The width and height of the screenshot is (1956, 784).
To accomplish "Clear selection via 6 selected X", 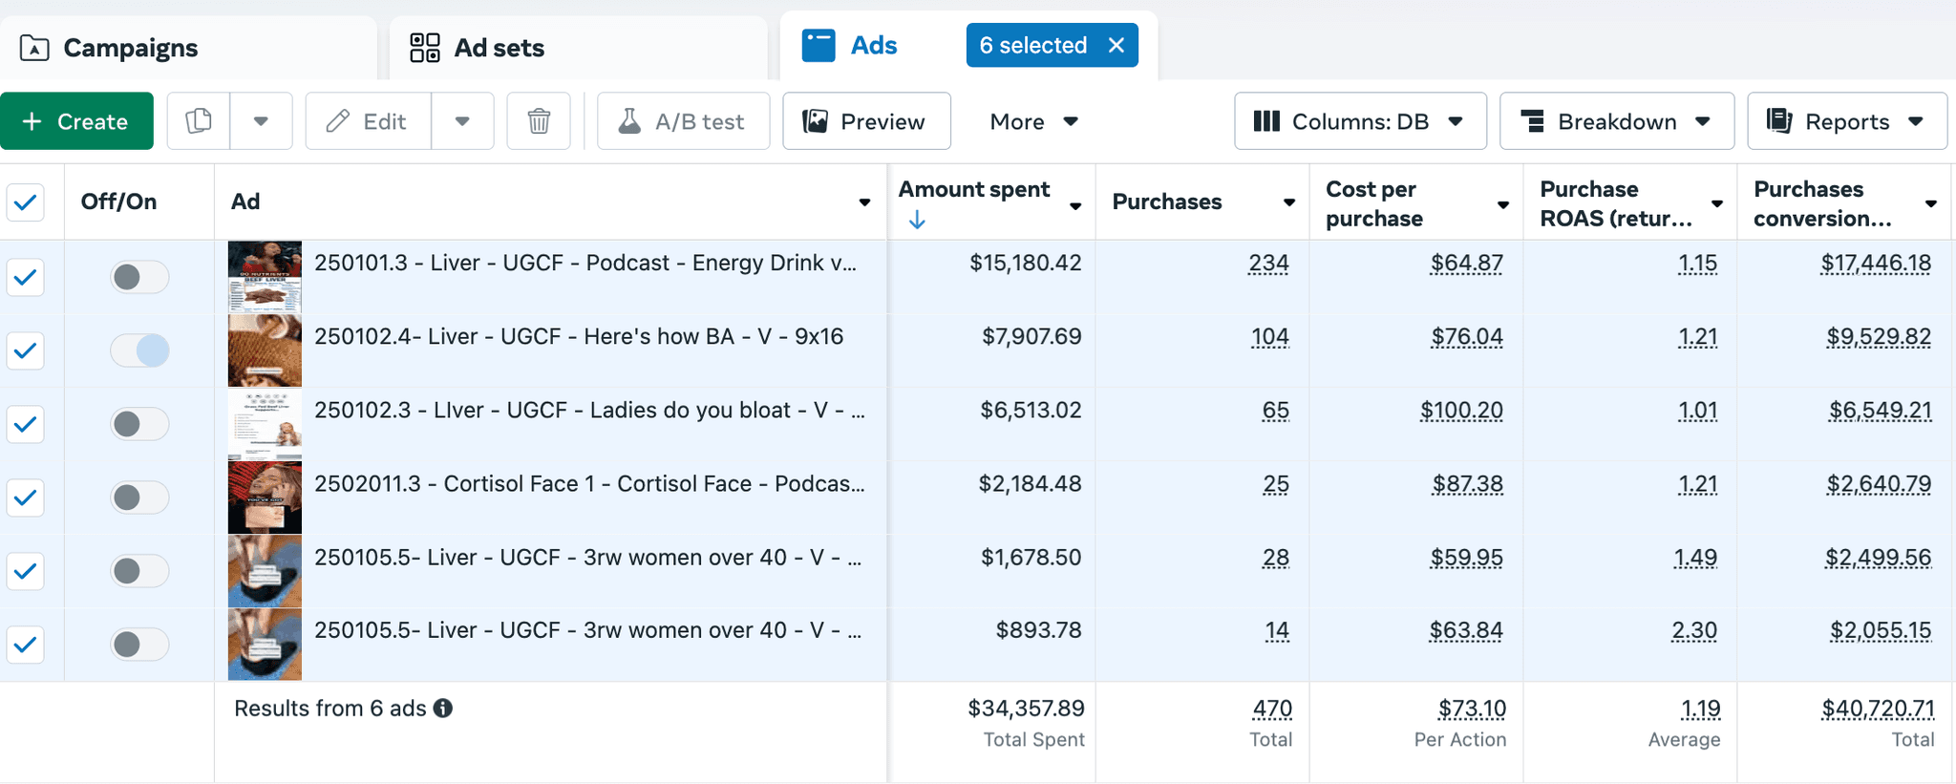I will point(1116,45).
